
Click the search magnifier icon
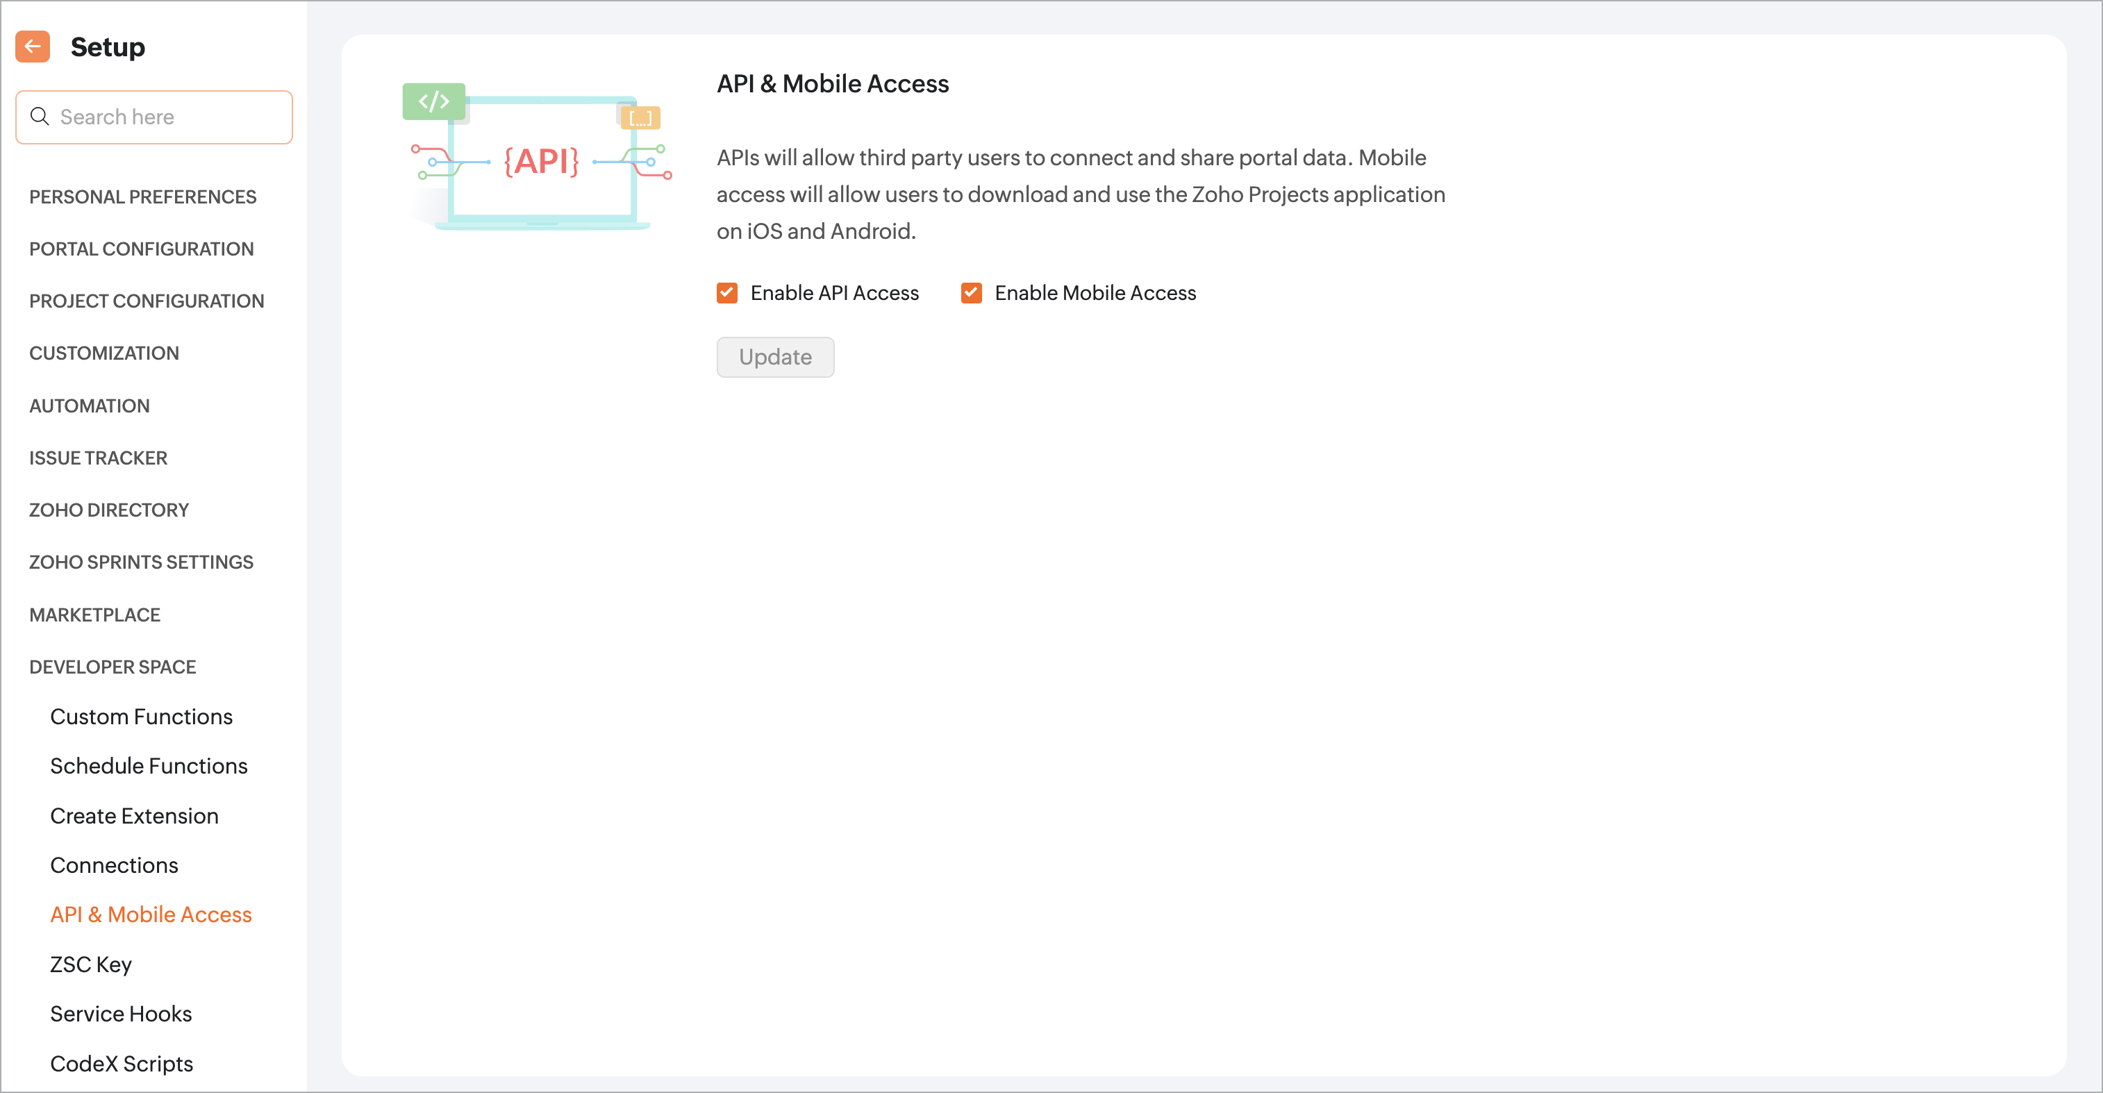pos(39,117)
